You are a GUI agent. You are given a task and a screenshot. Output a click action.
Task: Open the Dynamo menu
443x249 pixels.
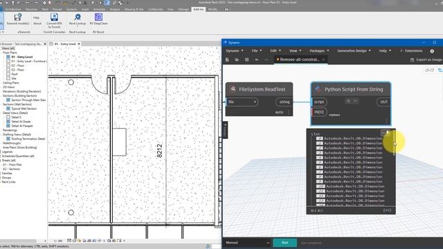point(235,50)
